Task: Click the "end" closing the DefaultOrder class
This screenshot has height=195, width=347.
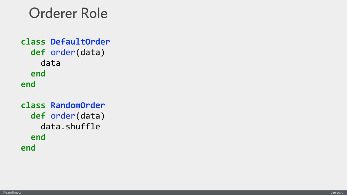Action: click(28, 84)
